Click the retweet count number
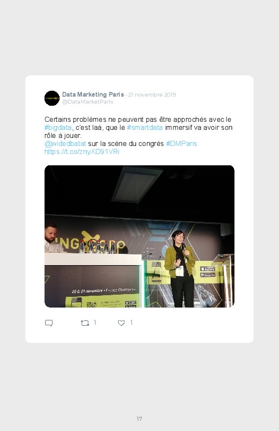 click(95, 323)
